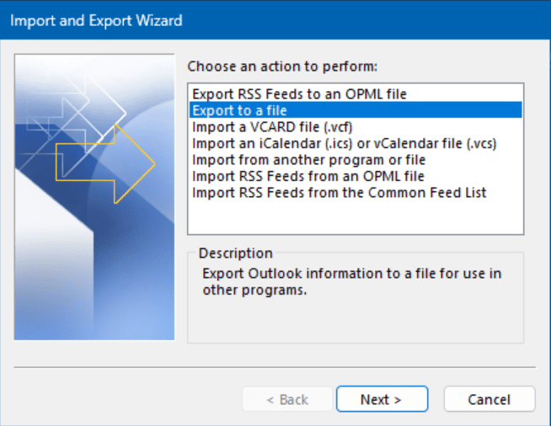Click the empty space below the action list items
The height and width of the screenshot is (426, 551).
coord(356,216)
